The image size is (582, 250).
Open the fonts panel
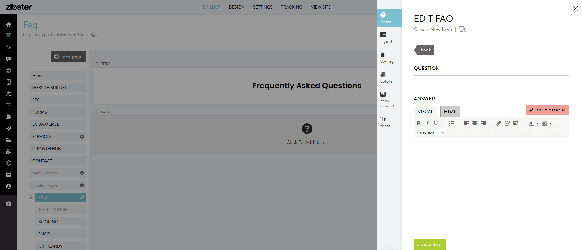[x=385, y=122]
